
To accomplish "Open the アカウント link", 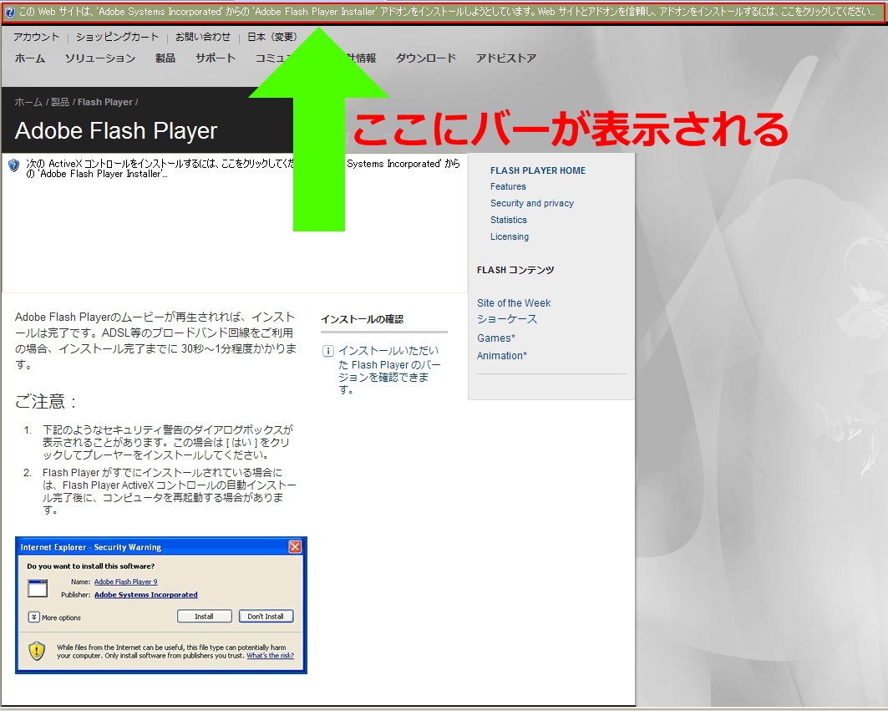I will [x=36, y=37].
